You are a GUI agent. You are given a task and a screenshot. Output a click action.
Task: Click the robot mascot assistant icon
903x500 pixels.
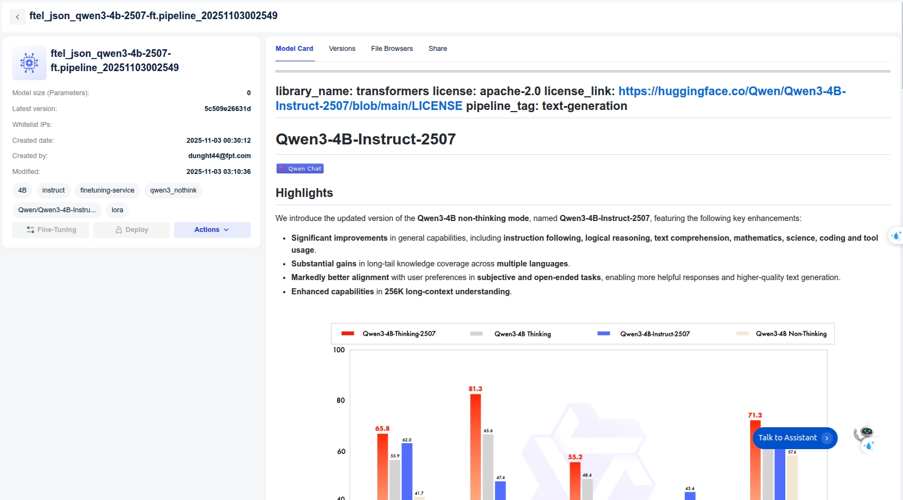click(865, 438)
